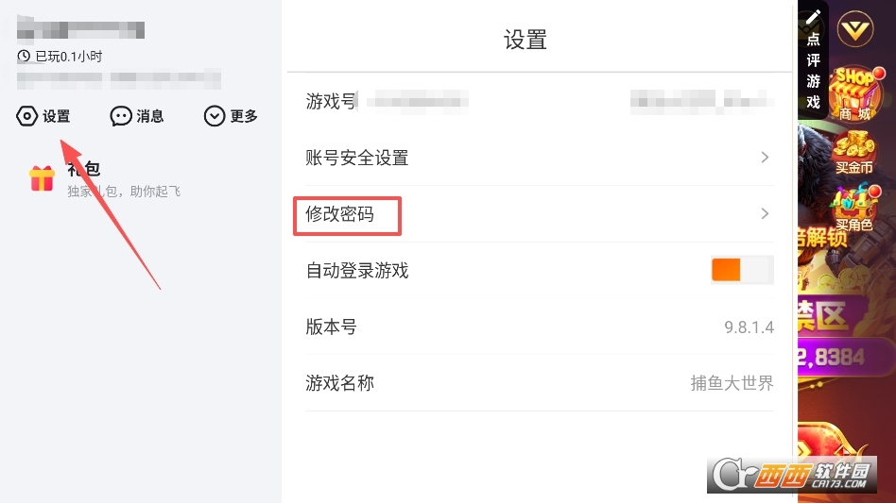Open the 礼包 gift box icon
Image resolution: width=896 pixels, height=503 pixels.
pos(42,178)
